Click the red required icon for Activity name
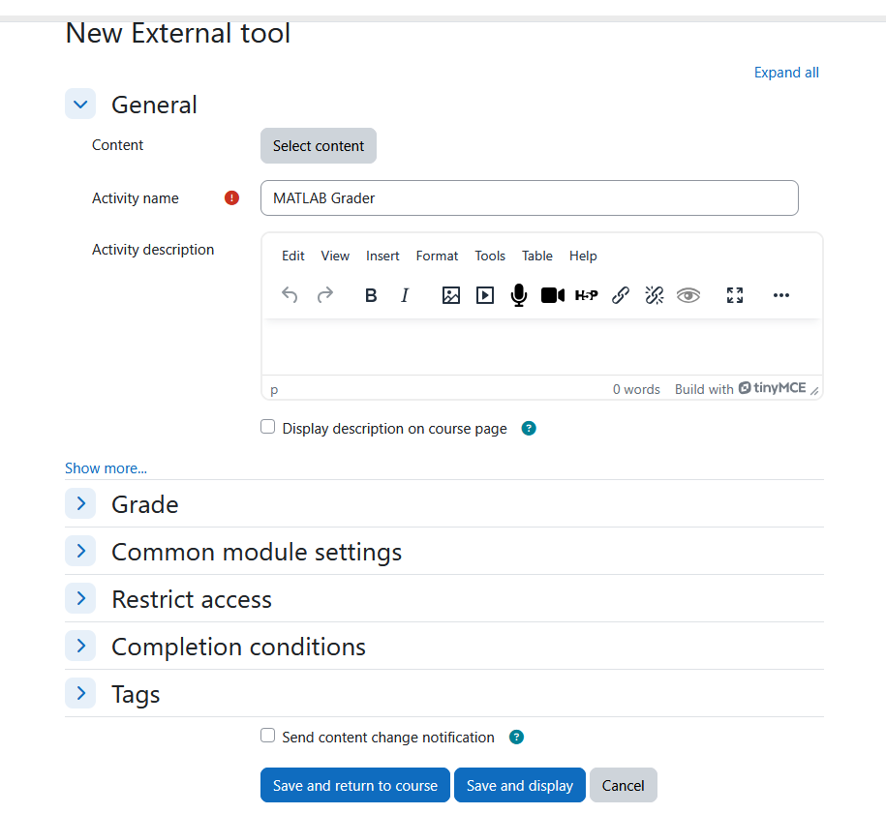This screenshot has height=814, width=886. coord(231,197)
